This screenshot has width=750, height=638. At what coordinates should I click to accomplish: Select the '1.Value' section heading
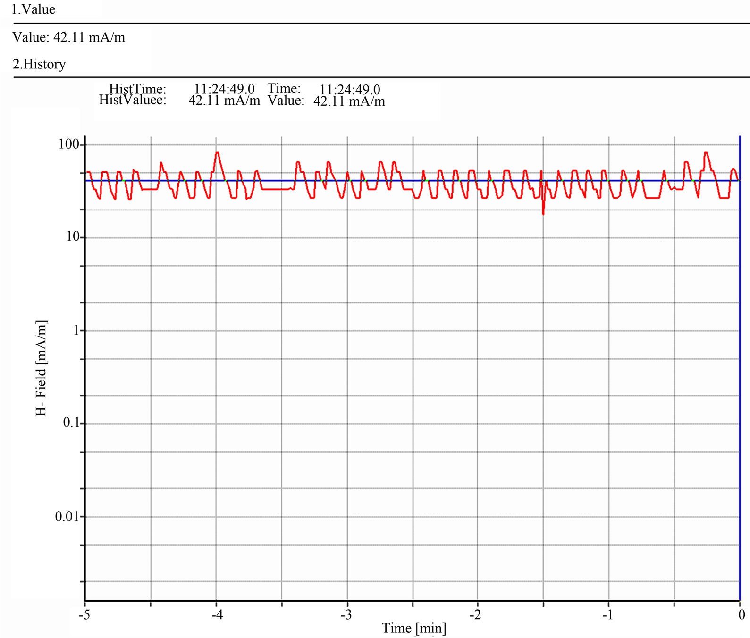[x=34, y=9]
